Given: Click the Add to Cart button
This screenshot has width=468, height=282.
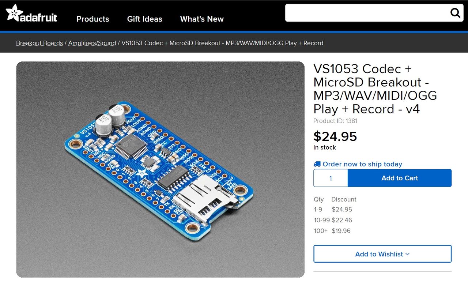Looking at the screenshot, I should click(x=400, y=178).
